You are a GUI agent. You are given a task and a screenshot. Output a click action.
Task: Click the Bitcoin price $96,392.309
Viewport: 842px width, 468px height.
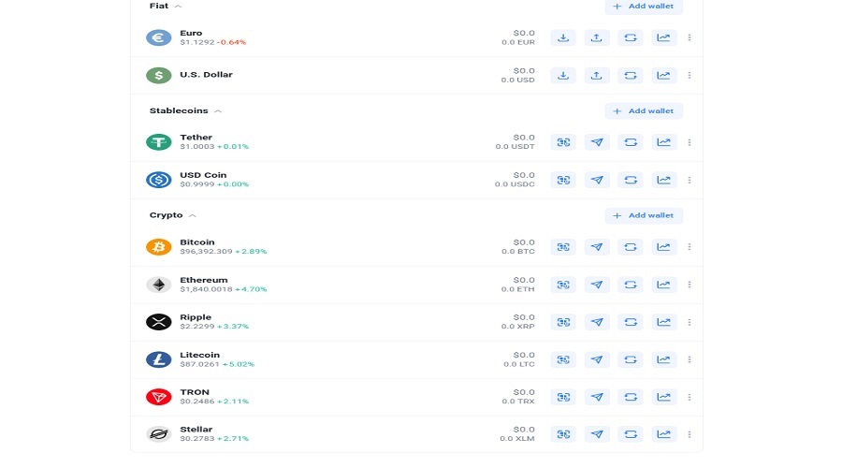(x=206, y=252)
